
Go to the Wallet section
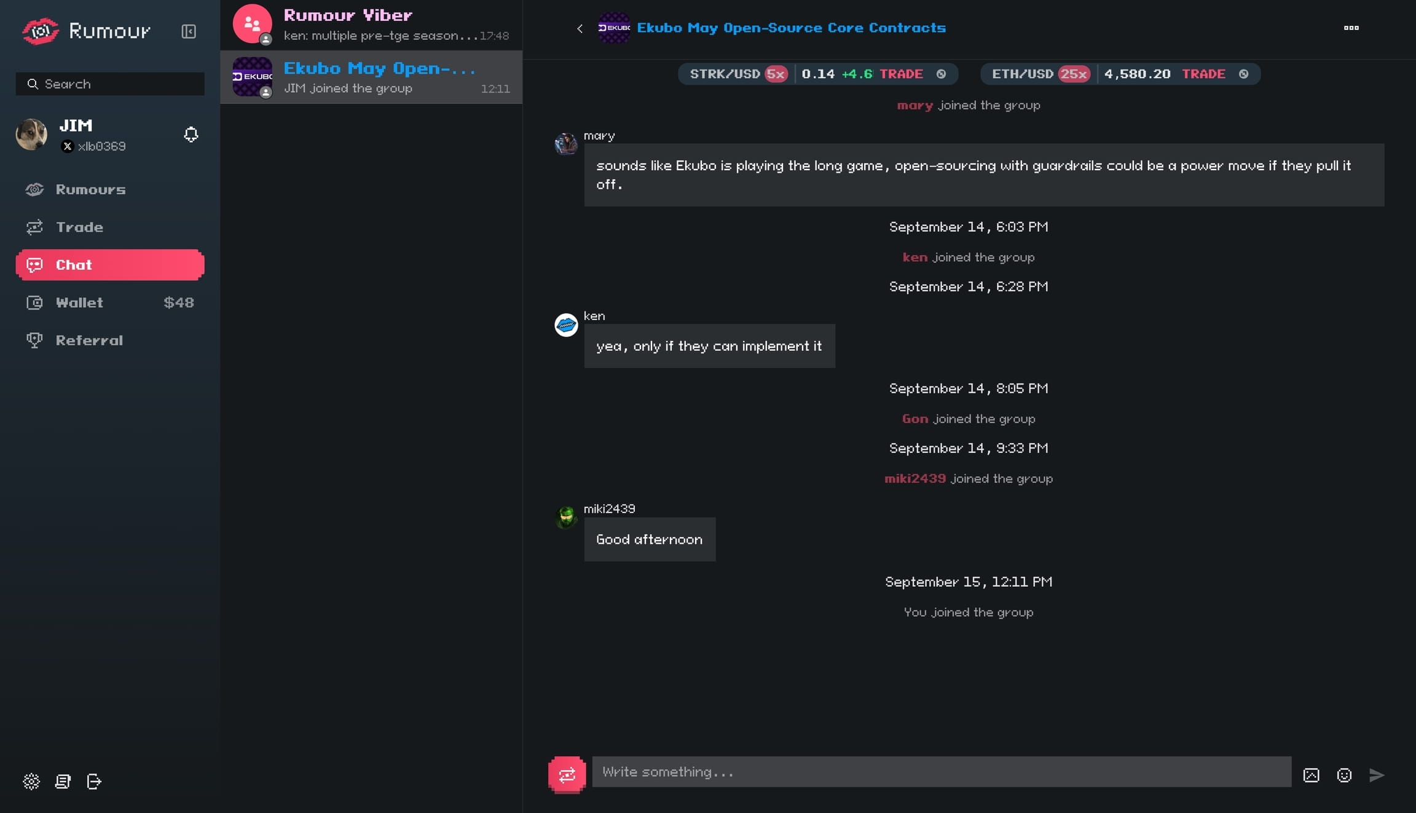click(x=79, y=302)
